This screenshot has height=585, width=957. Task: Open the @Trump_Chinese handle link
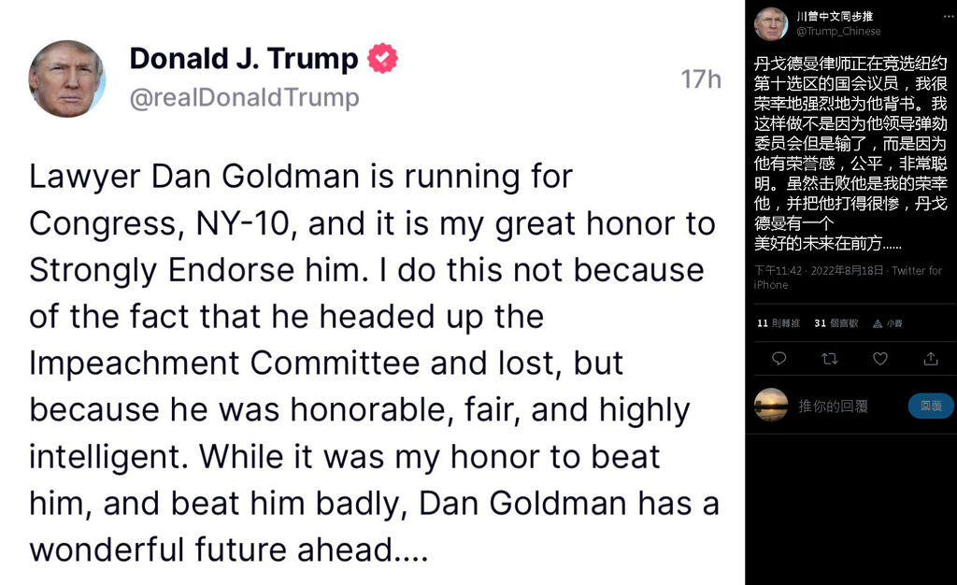pyautogui.click(x=838, y=31)
